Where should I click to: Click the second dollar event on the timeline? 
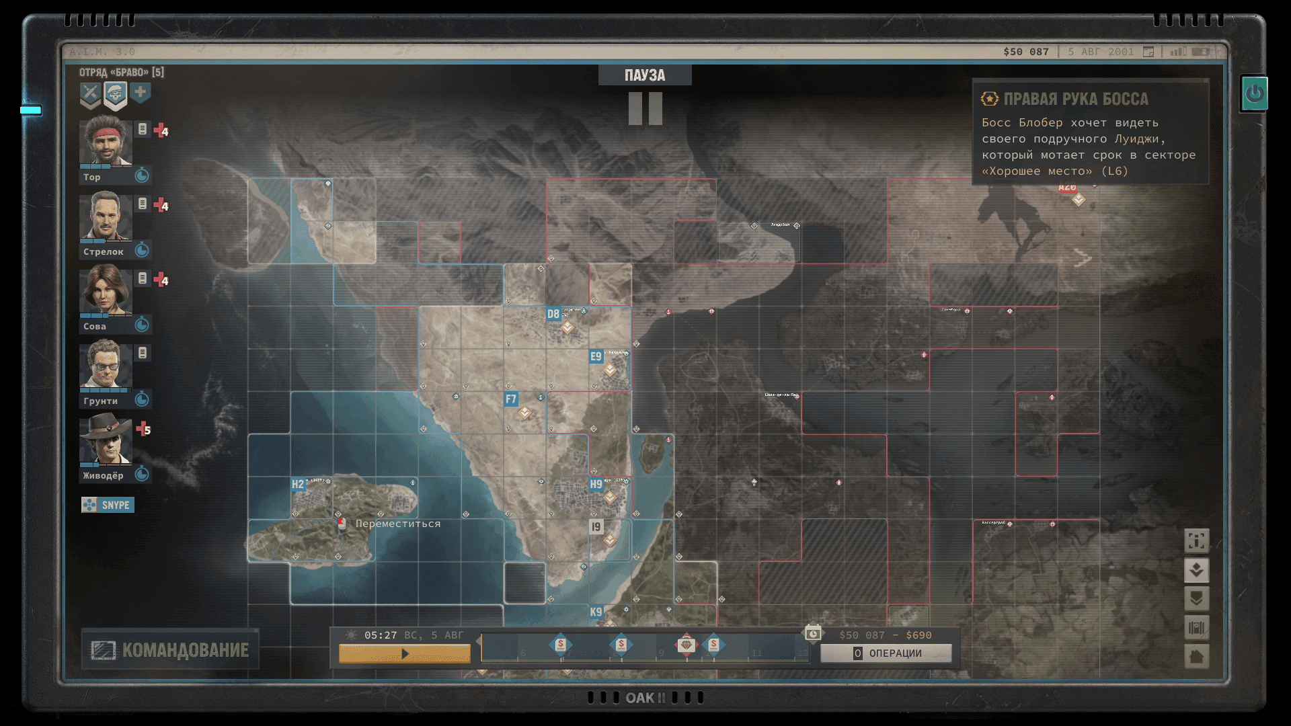click(621, 645)
